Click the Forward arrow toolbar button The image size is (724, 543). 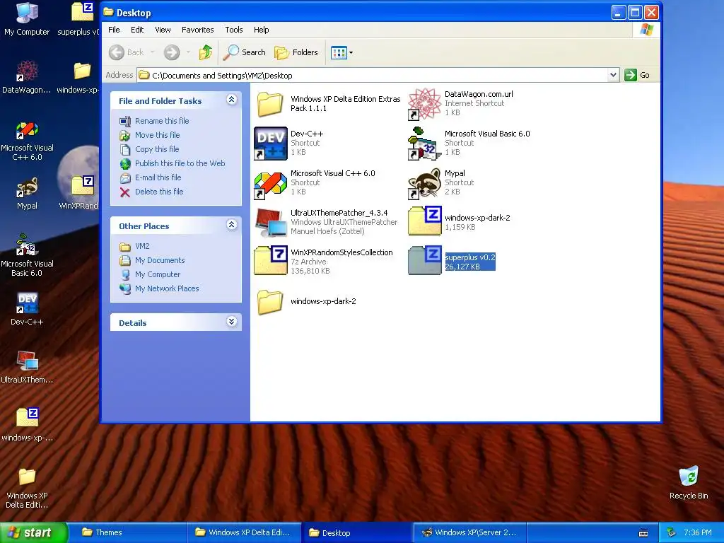point(171,52)
